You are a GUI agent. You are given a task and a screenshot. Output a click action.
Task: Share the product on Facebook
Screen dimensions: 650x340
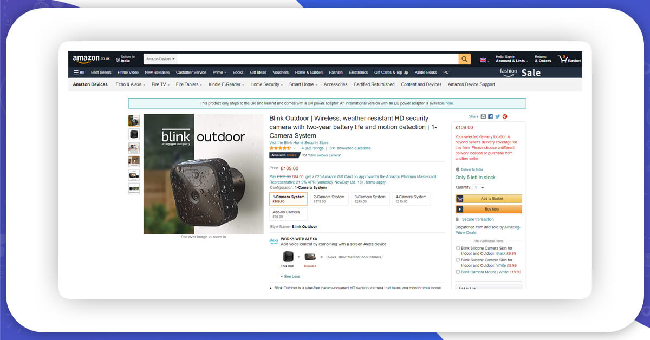tap(490, 116)
